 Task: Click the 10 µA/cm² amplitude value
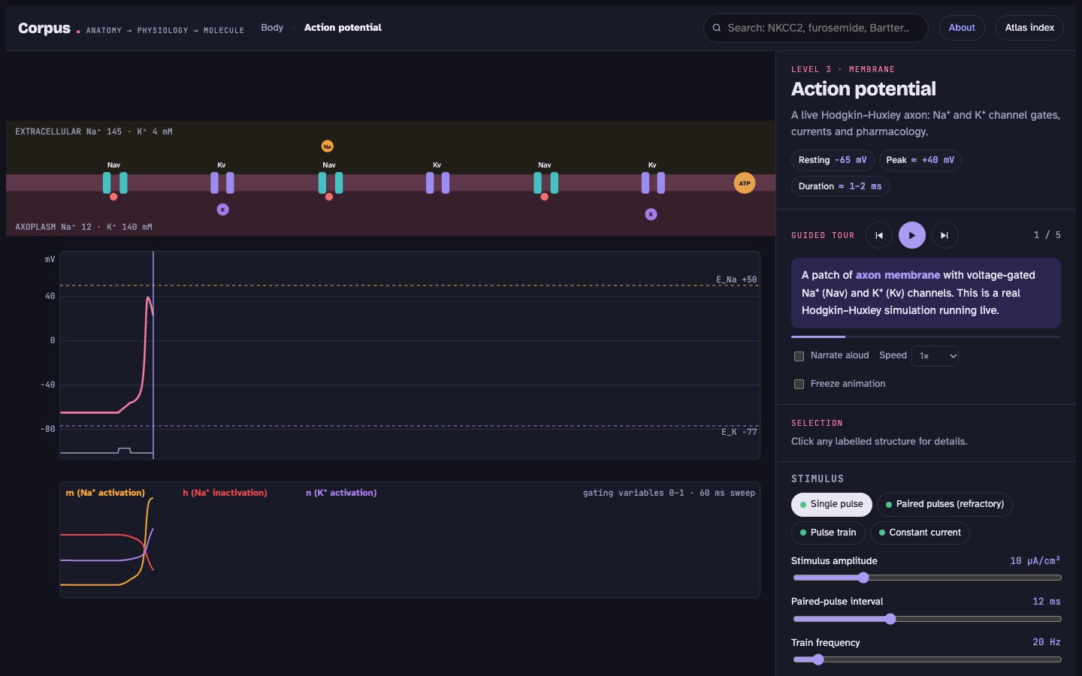coord(1035,561)
